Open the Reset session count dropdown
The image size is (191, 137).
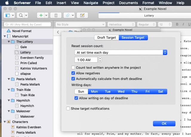click(x=121, y=52)
